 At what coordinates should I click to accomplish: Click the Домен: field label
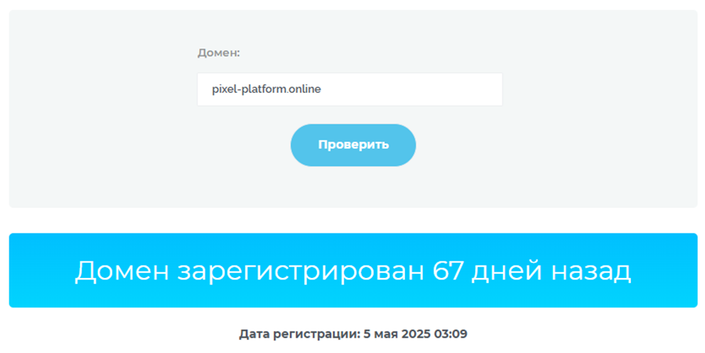coord(219,53)
